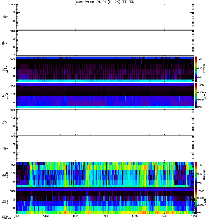Click '1.00' on the thb edc12 color bar
Viewport: 210px width, 224px height.
(200, 59)
